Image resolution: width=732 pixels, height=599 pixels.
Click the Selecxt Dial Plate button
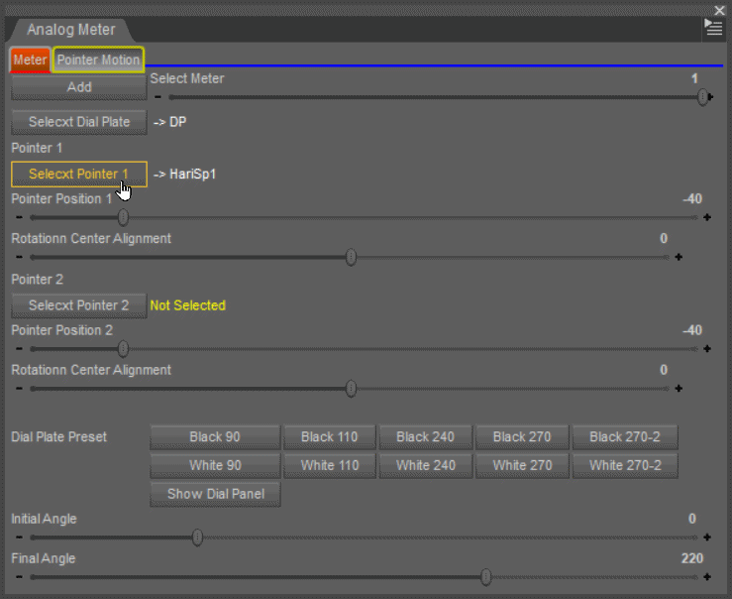point(79,122)
